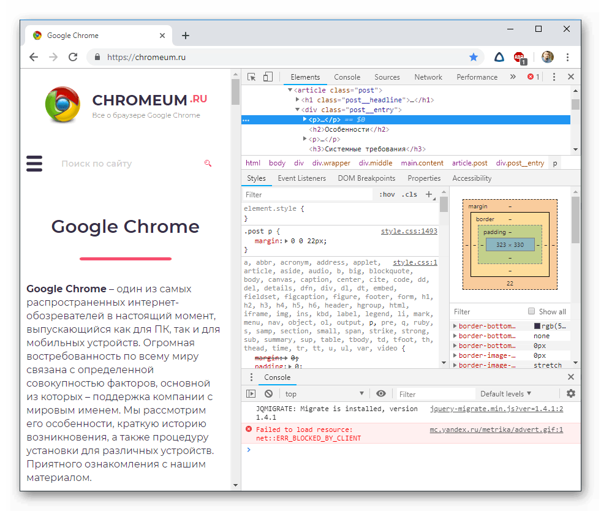Open the console drawer three-dot menu
Image resolution: width=601 pixels, height=511 pixels.
tap(251, 377)
